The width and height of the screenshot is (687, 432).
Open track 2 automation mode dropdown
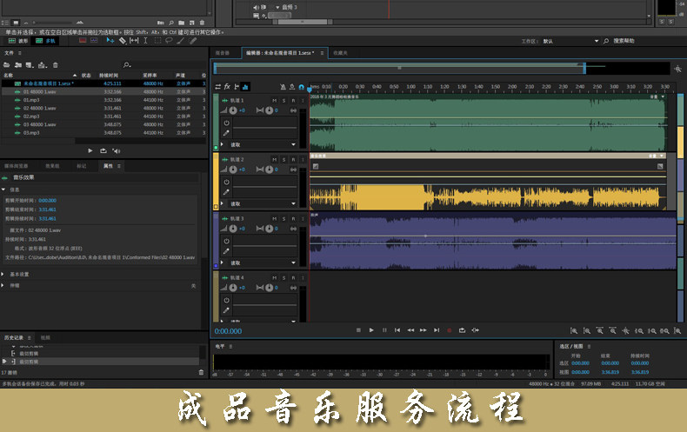(x=293, y=203)
